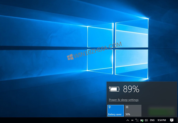Screen dimensions: 178x123
Task: Toggle the Battery saver tile
Action: [116, 111]
